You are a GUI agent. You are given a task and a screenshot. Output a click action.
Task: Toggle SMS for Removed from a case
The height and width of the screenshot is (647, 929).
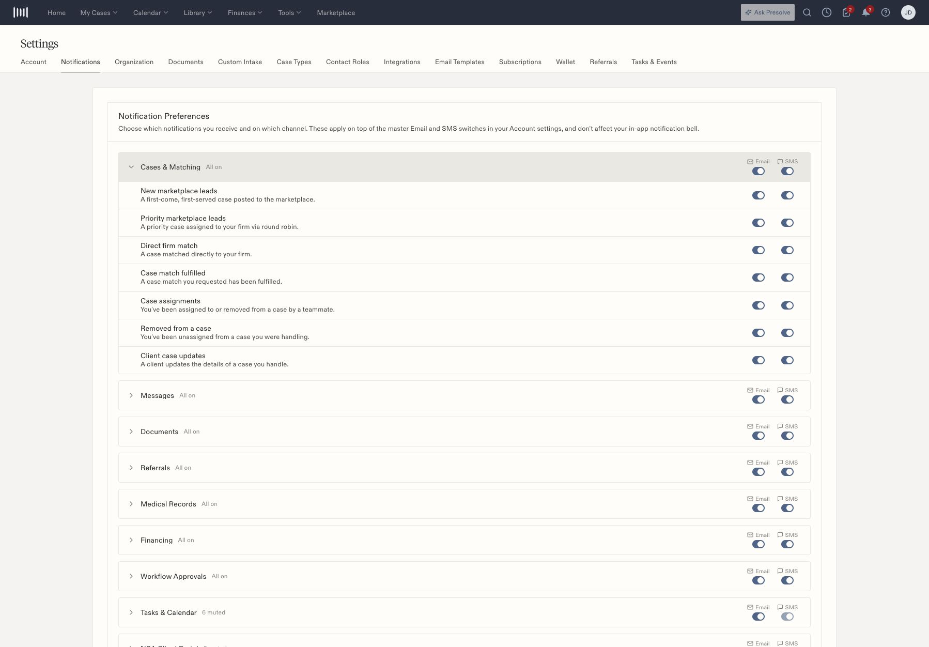tap(787, 333)
